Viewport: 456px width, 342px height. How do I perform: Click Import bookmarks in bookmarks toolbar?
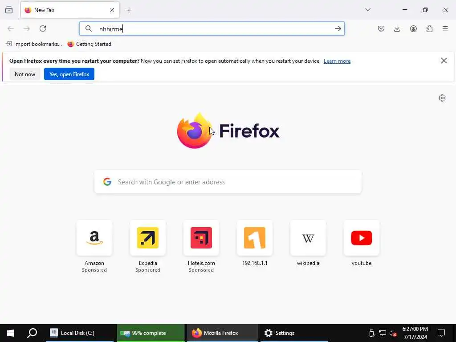pyautogui.click(x=34, y=44)
